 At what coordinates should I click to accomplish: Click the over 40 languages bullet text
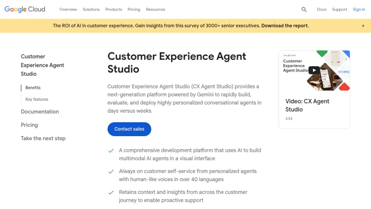point(188,175)
